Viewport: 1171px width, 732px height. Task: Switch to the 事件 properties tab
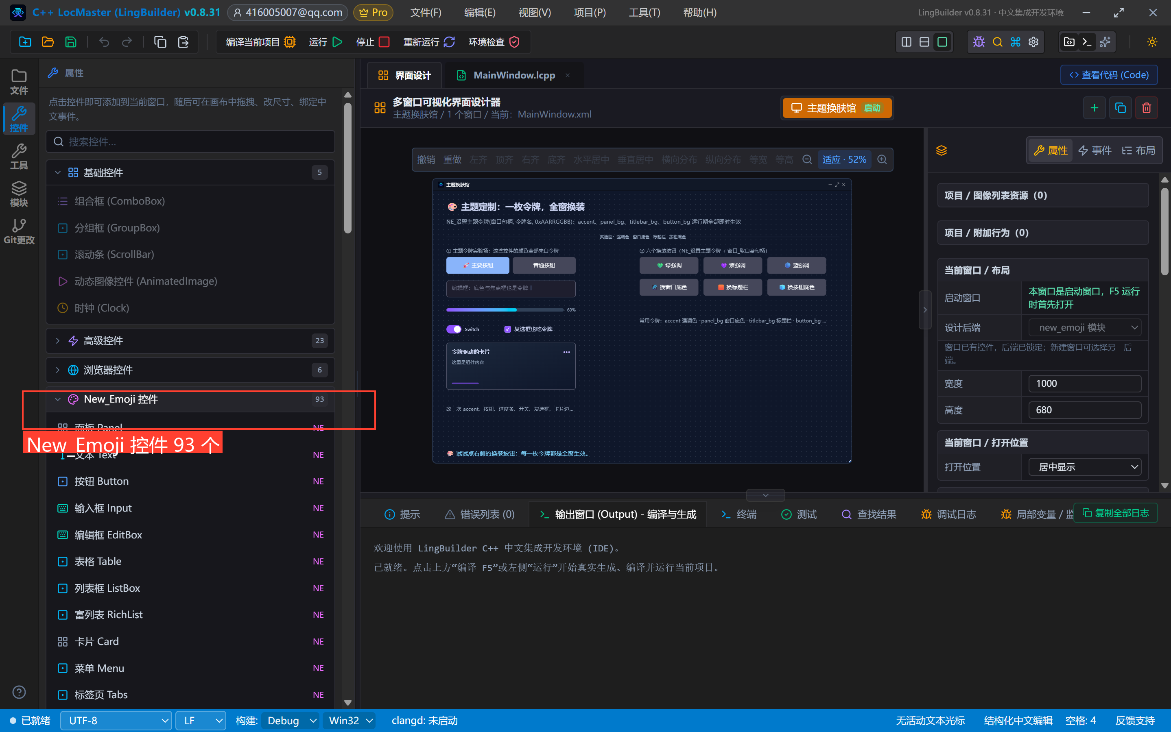[x=1095, y=150]
